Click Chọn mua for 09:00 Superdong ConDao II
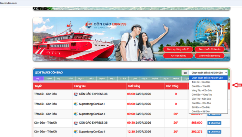The image size is (242, 137). click(x=214, y=114)
